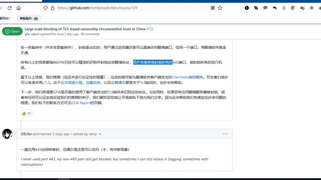321x180 pixels.
Task: Open the round gray avatar toolbar icon
Action: 311,8
